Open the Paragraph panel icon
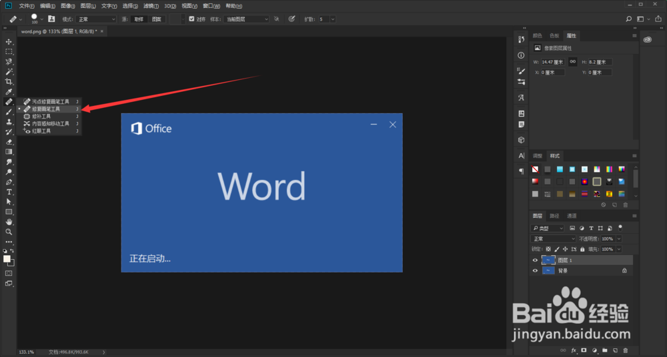This screenshot has width=667, height=357. pyautogui.click(x=521, y=171)
